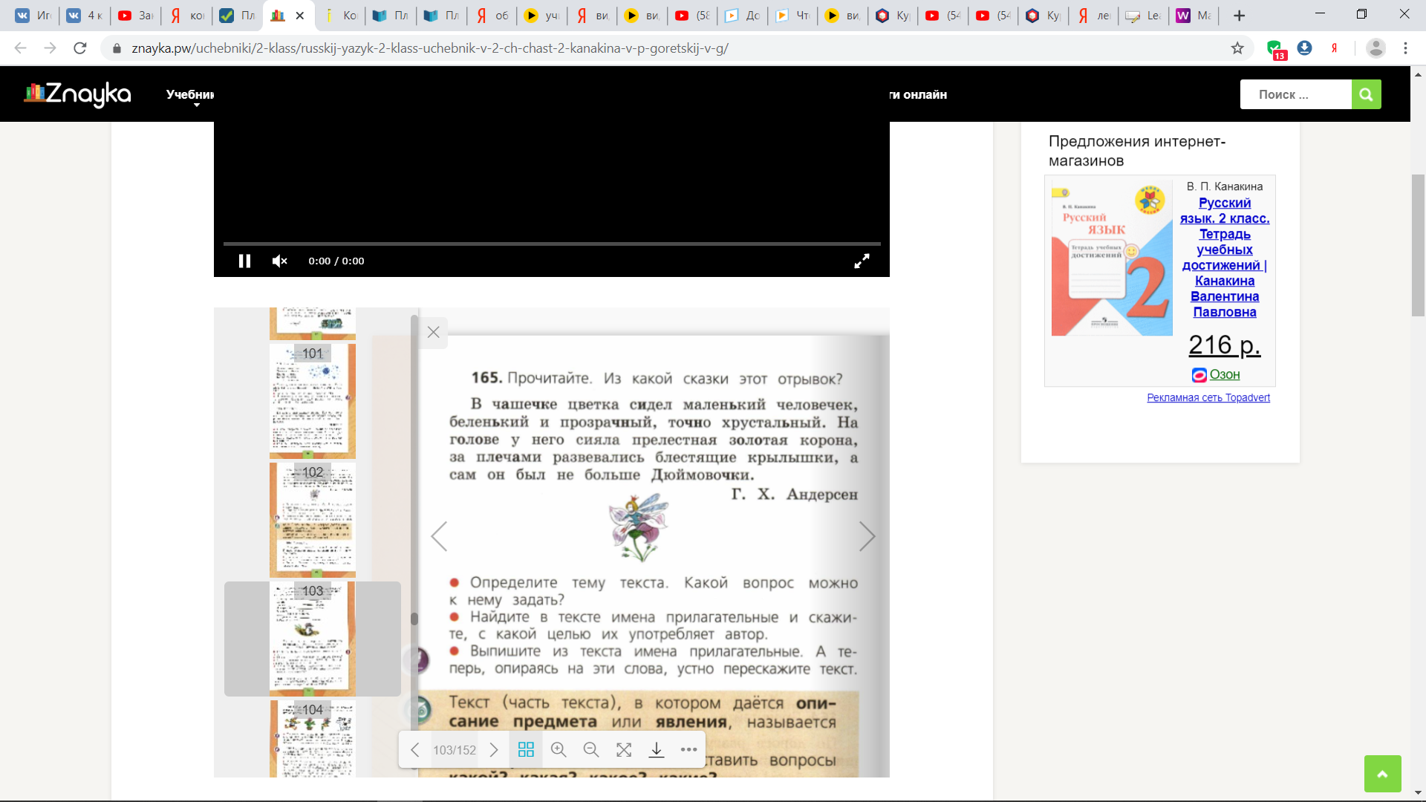Switch to the tab labeled Чт
The width and height of the screenshot is (1426, 802).
[793, 16]
